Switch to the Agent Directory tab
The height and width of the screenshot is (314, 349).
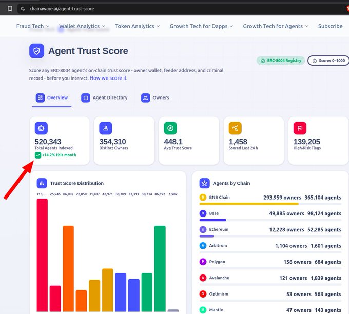coord(104,97)
